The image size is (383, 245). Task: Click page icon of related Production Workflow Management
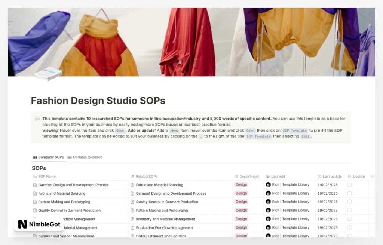click(132, 228)
